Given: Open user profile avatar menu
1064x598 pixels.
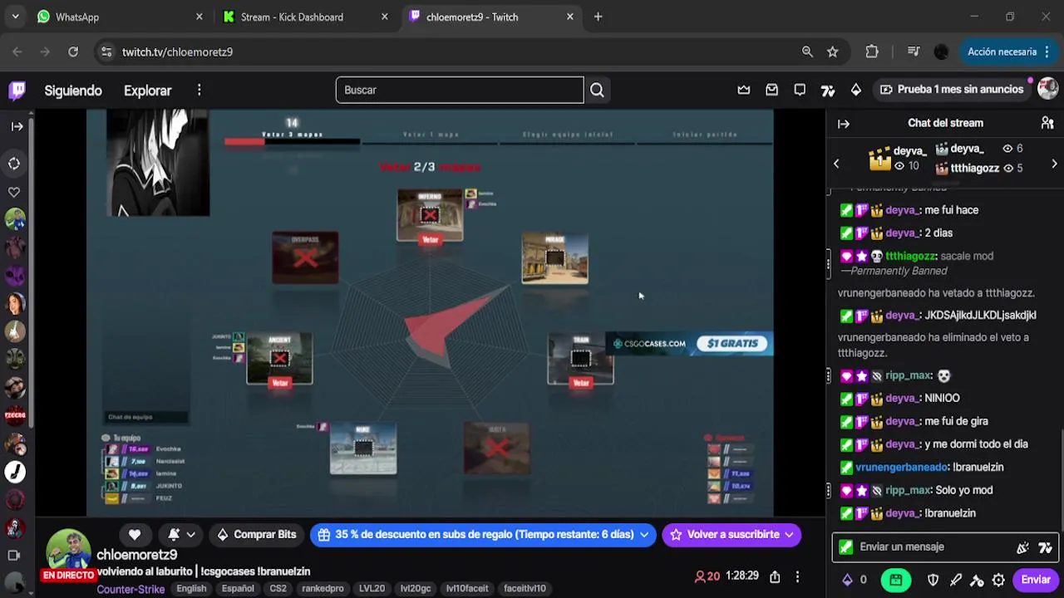Looking at the screenshot, I should (1047, 89).
